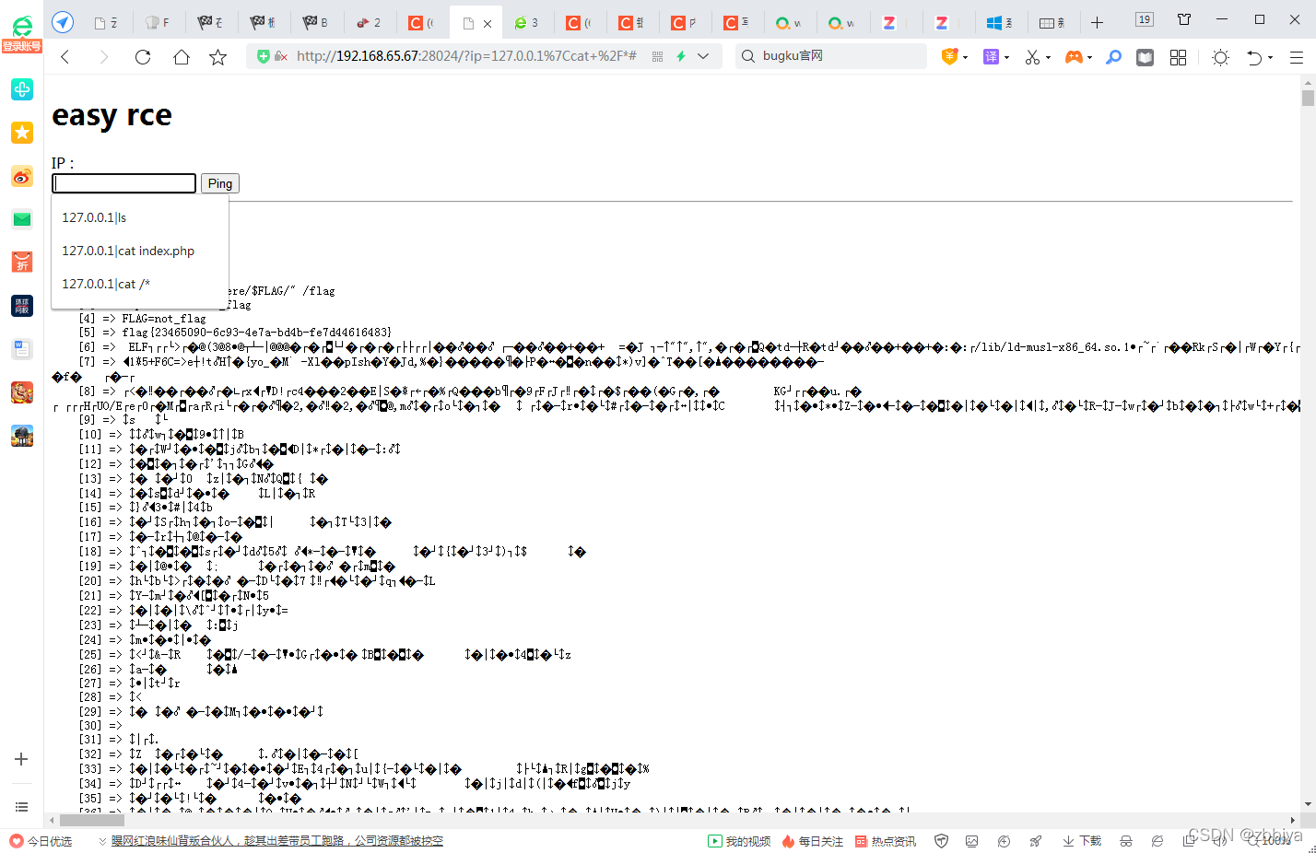The width and height of the screenshot is (1316, 853).
Task: Click the blue compass navigation icon
Action: (x=63, y=22)
